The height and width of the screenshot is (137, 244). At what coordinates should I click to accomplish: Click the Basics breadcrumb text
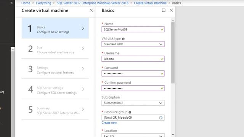176,3
